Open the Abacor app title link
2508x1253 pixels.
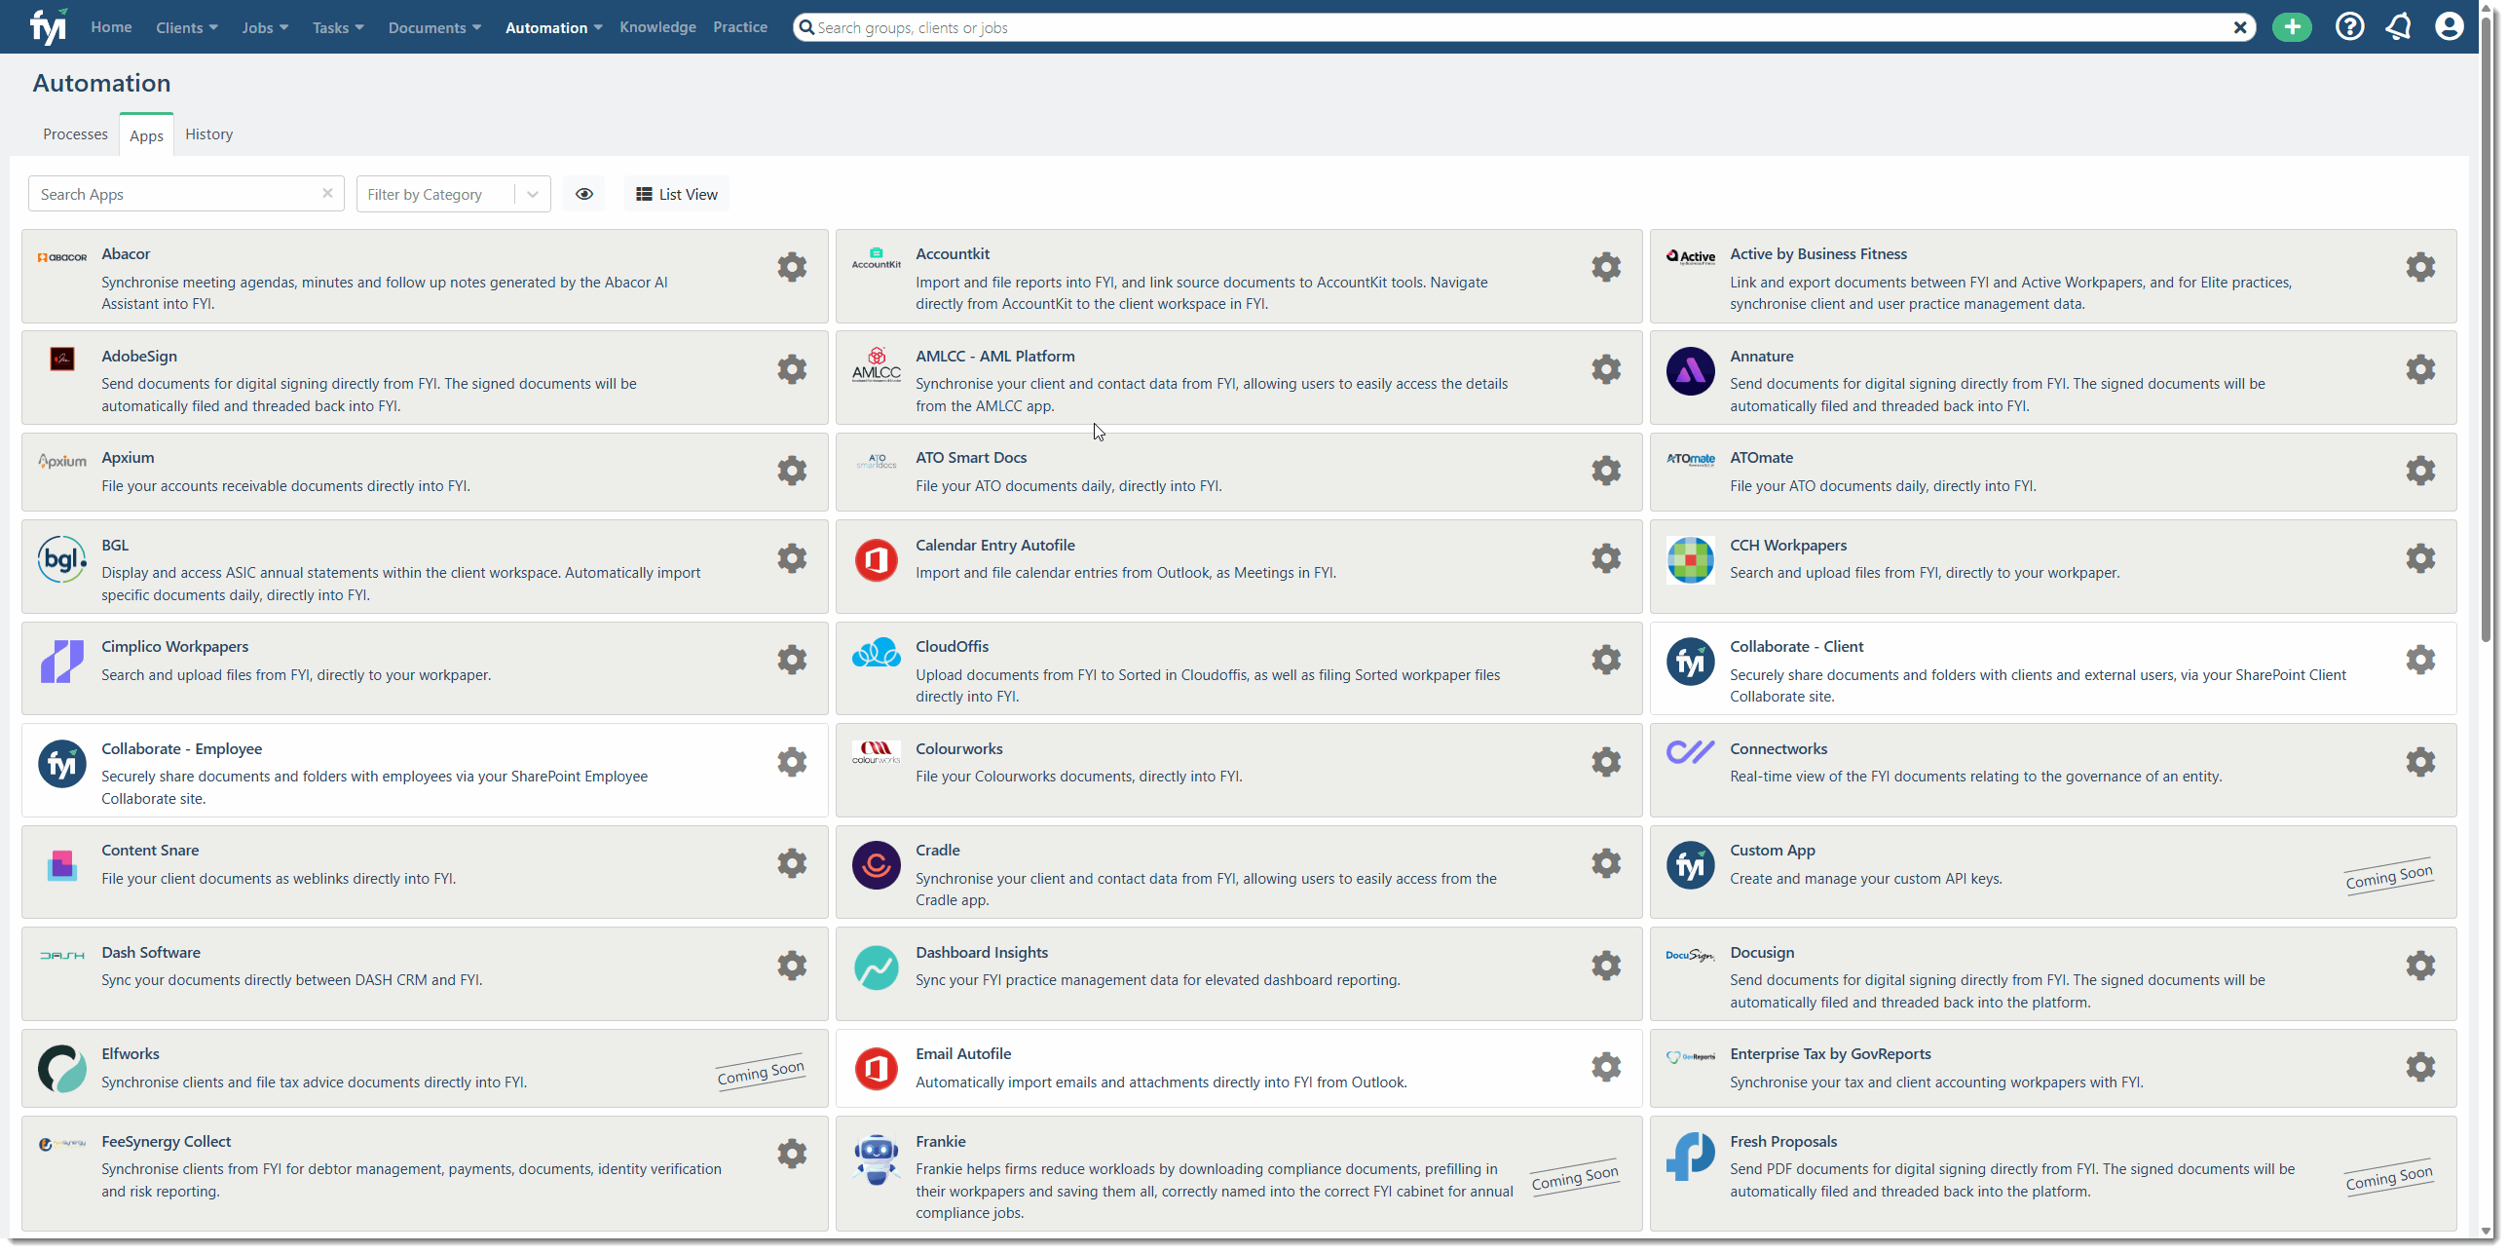126,253
